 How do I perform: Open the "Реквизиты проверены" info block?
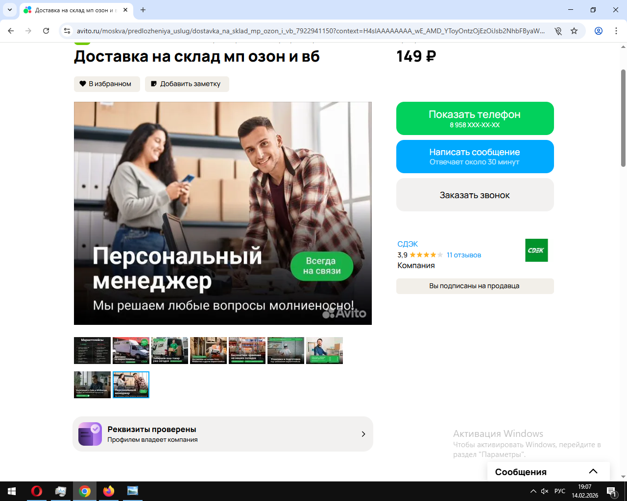pos(223,434)
